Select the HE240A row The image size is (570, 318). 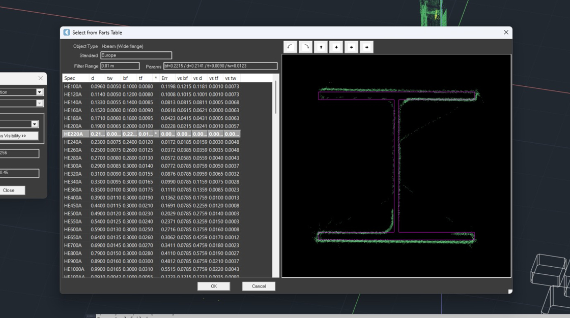click(x=151, y=142)
